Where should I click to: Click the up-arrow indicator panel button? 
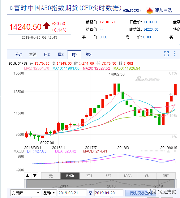(x=28, y=176)
